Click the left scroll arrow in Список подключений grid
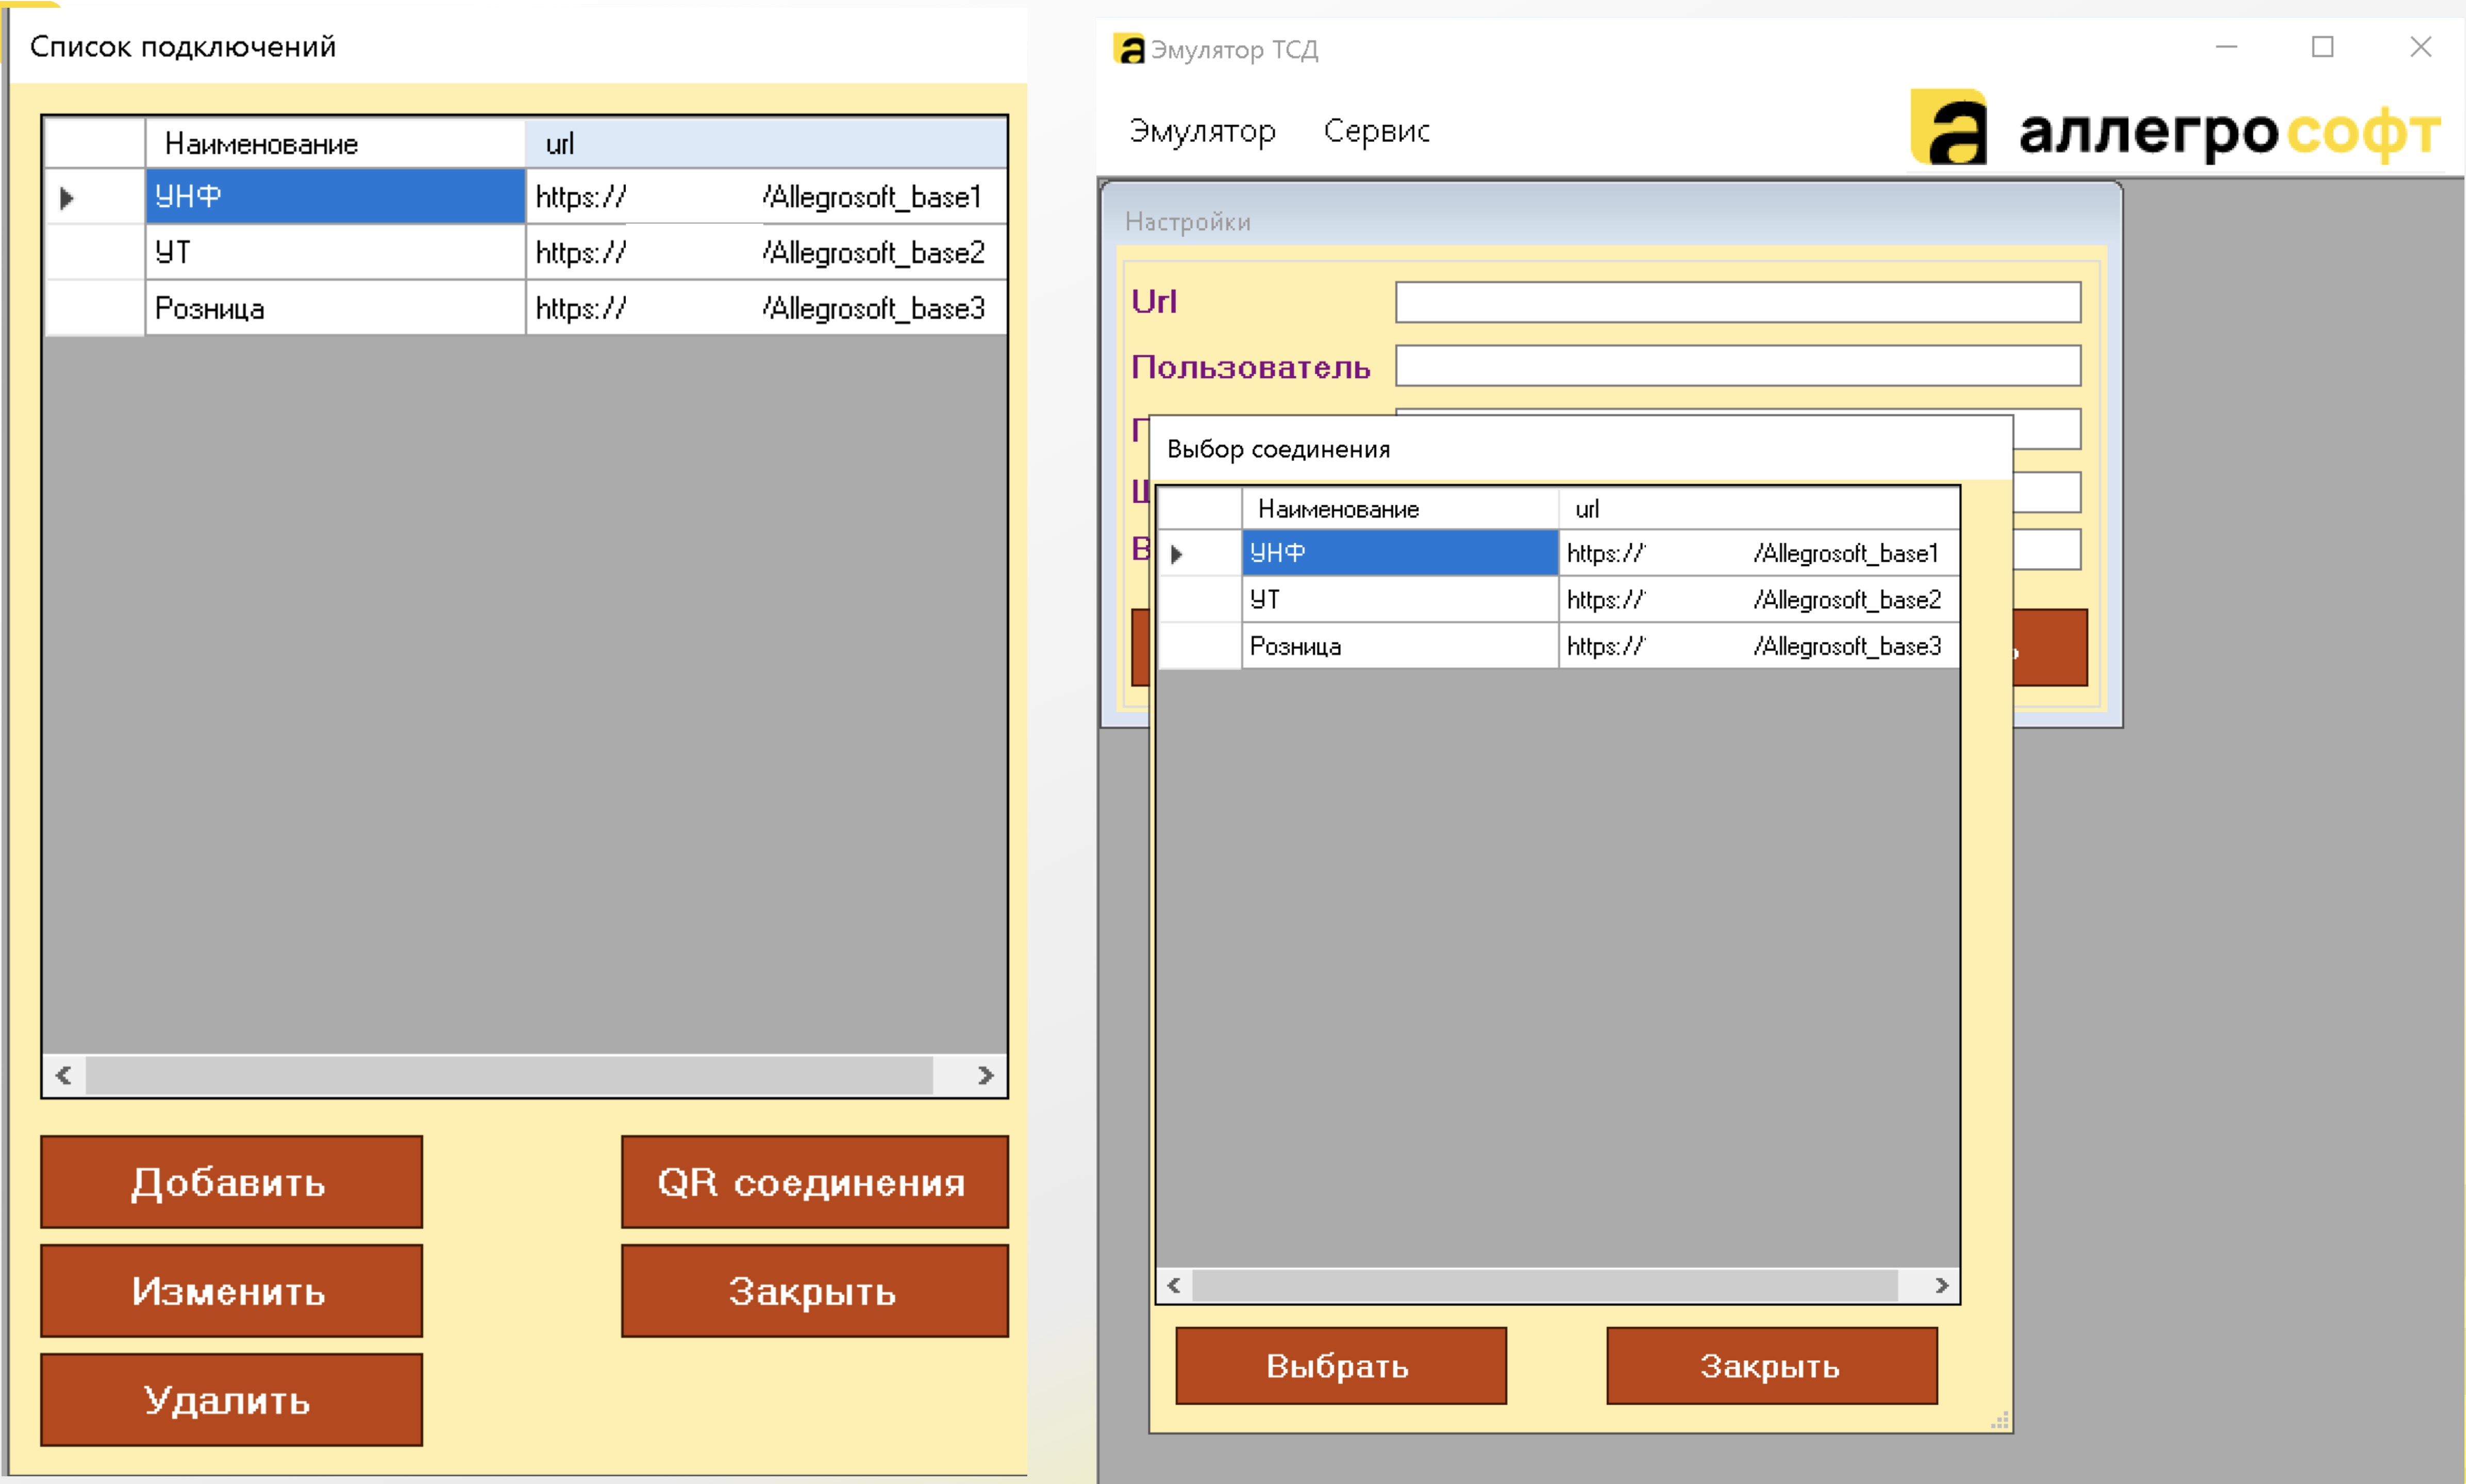Viewport: 2466px width, 1484px height. 64,1075
